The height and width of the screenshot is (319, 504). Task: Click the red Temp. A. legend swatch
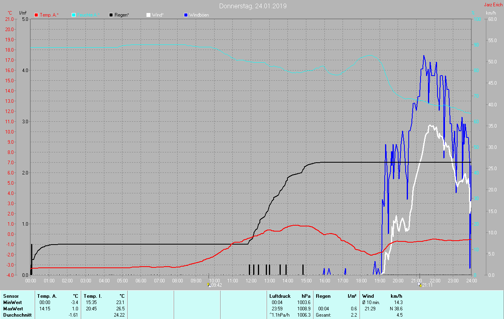36,15
